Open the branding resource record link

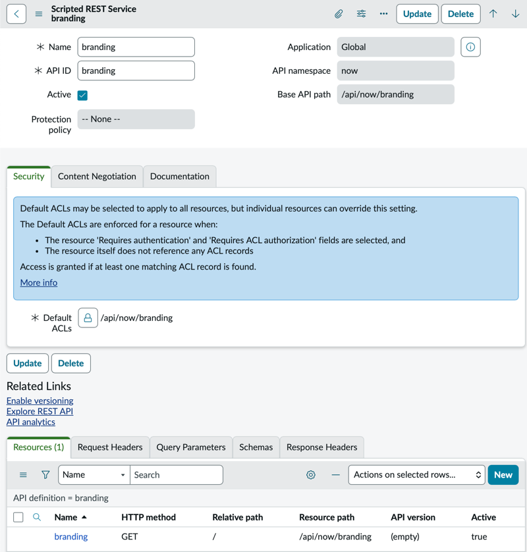[70, 536]
